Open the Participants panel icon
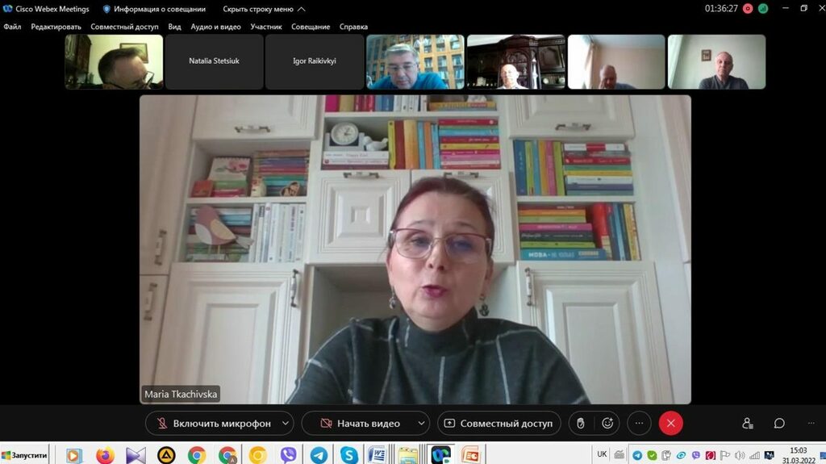This screenshot has height=464, width=826. 748,423
